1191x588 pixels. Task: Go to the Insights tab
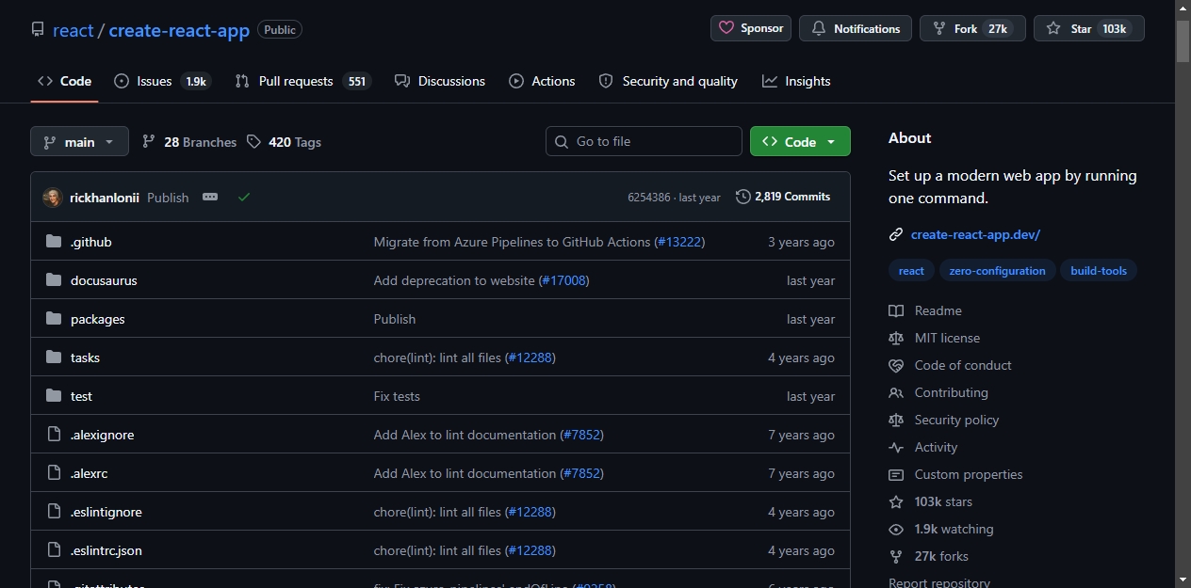(796, 81)
